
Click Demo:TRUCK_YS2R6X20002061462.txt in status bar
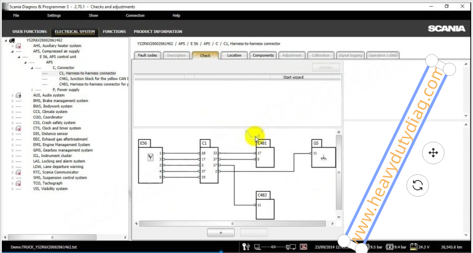43,248
